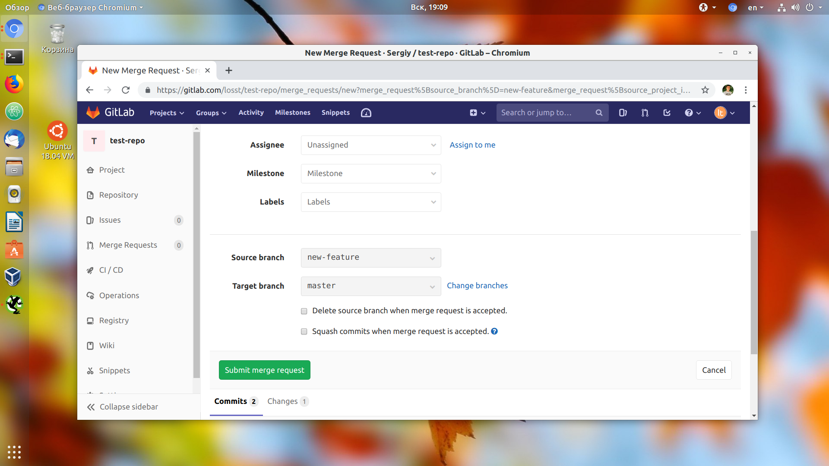The height and width of the screenshot is (466, 829).
Task: Switch to the Changes tab
Action: pos(288,401)
